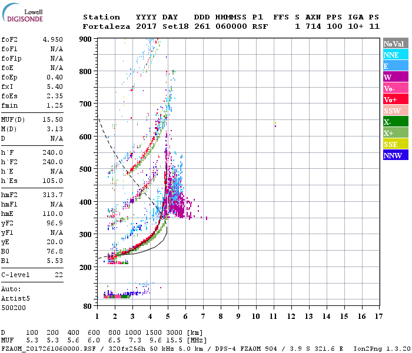The image size is (412, 353).
Task: Click the 200 km height axis label
Action: [x=85, y=267]
